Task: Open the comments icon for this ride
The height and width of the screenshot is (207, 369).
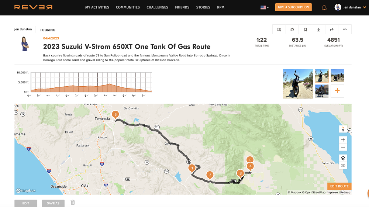Action: coord(279,30)
